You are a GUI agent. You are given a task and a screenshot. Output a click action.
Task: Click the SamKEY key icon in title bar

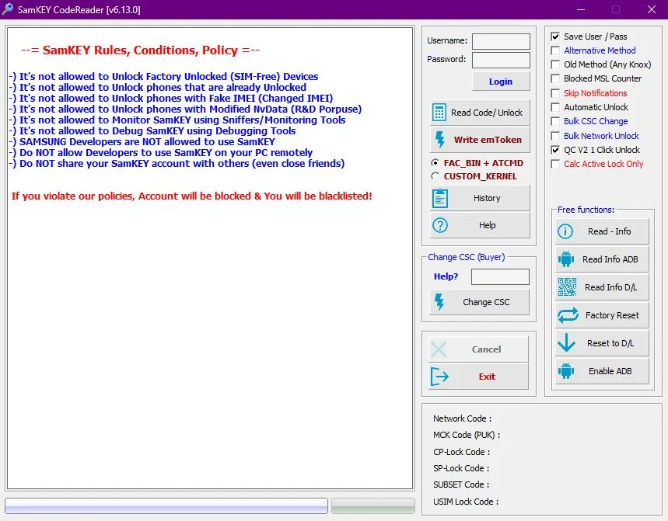[7, 9]
